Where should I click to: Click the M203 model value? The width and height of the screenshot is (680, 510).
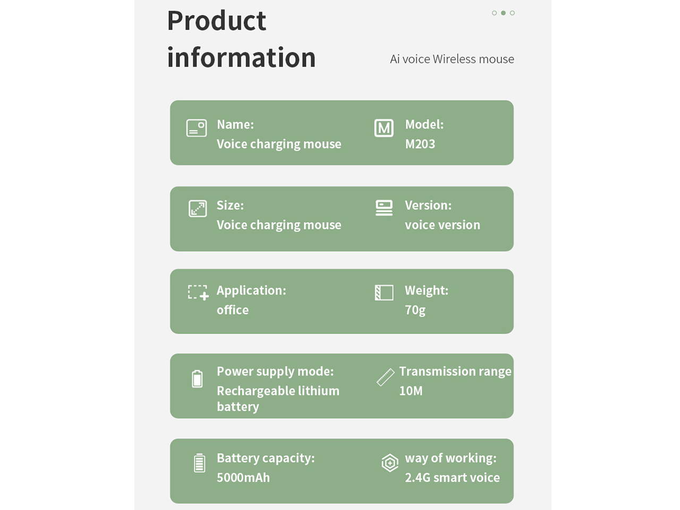(x=420, y=144)
